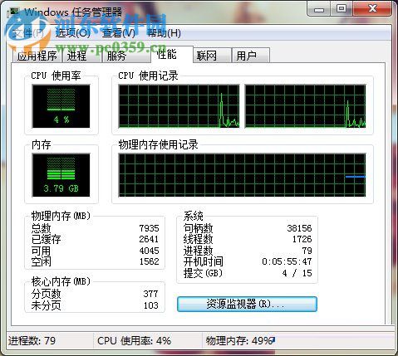
Task: Click the 总数 value 7935
Action: (x=149, y=228)
